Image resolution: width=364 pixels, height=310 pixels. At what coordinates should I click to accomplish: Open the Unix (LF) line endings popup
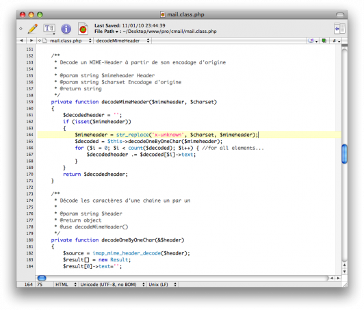162,285
